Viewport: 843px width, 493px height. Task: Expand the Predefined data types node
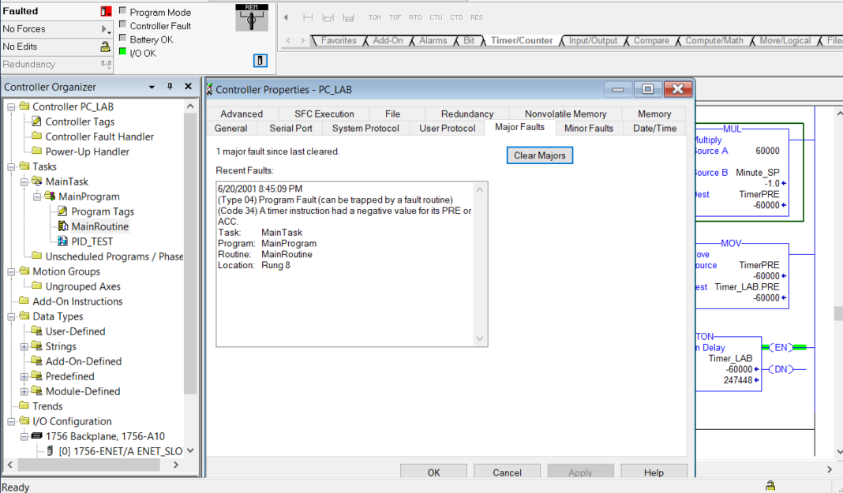[x=24, y=376]
